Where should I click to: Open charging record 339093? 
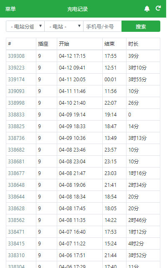click(x=16, y=91)
